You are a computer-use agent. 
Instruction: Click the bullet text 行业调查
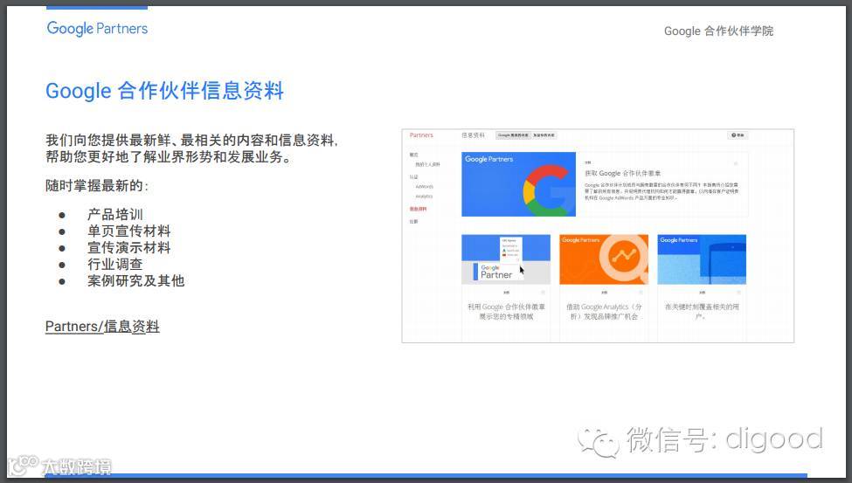tap(115, 264)
